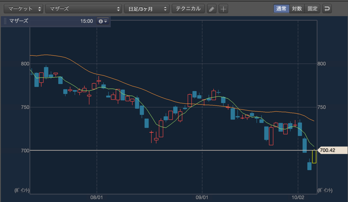This screenshot has height=202, width=348.
Task: Click the 08/01 date axis label
Action: click(x=97, y=197)
